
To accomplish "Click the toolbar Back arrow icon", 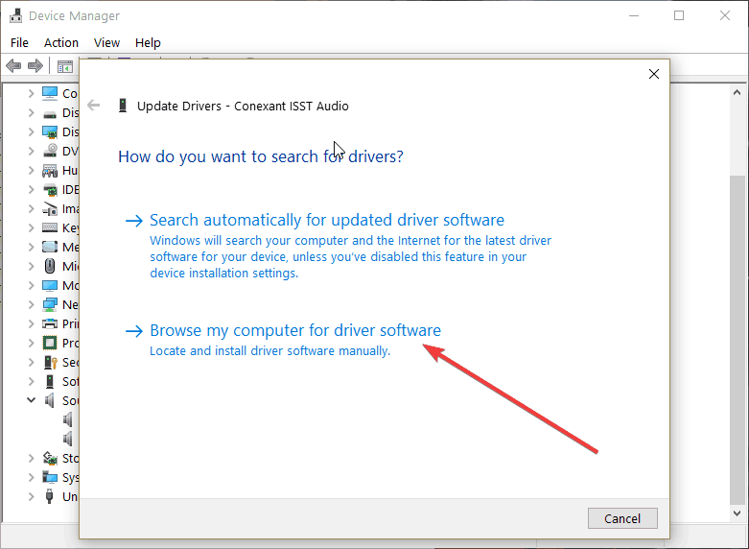I will (x=13, y=65).
